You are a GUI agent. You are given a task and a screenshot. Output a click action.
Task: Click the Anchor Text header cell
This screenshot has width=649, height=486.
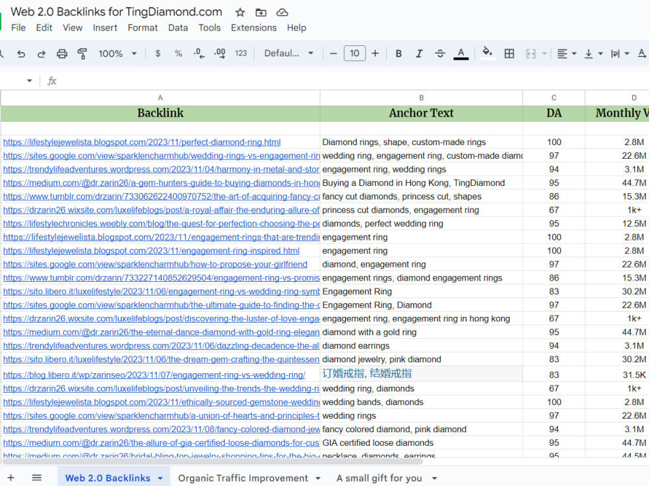coord(421,113)
